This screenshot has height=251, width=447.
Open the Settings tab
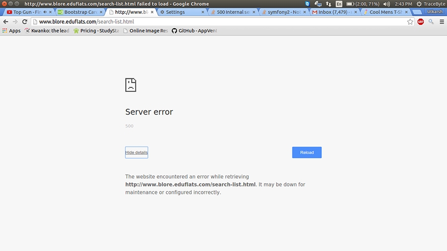(x=179, y=12)
